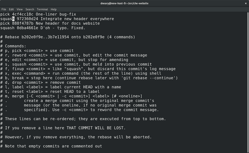Open the Search menu
Image resolution: width=249 pixels, height=153 pixels.
coord(30,9)
